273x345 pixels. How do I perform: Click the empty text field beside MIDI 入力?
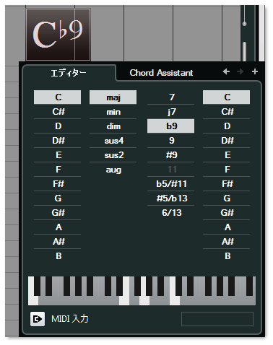coord(217,319)
